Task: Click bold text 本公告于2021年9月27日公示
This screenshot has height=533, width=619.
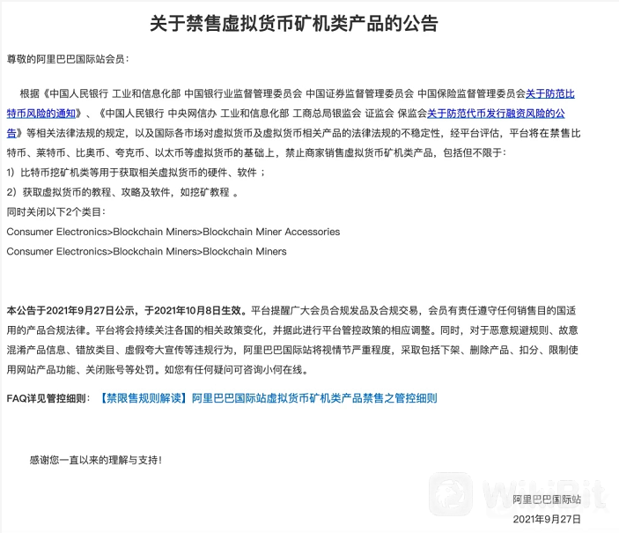Action: pos(72,311)
